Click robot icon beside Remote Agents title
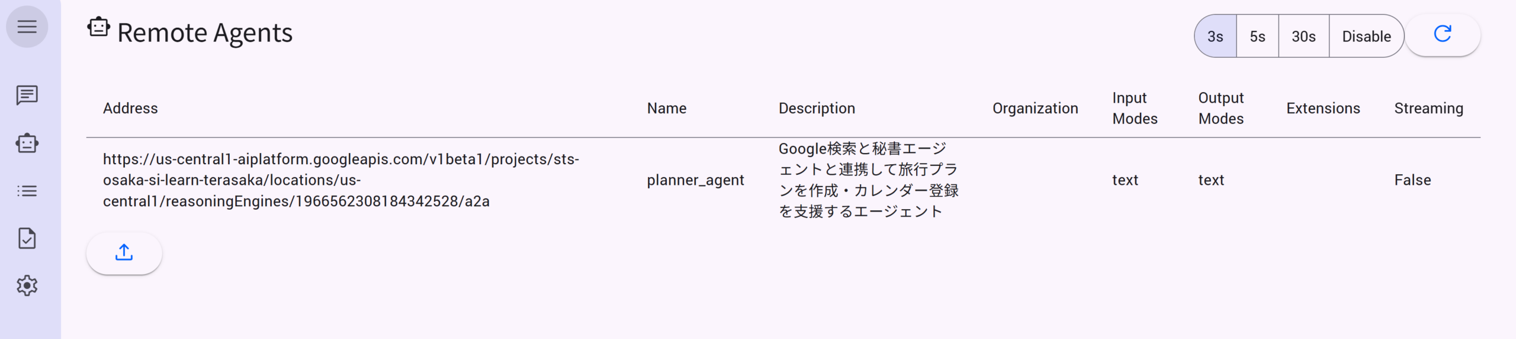Screen dimensions: 1516x339 [x=99, y=27]
